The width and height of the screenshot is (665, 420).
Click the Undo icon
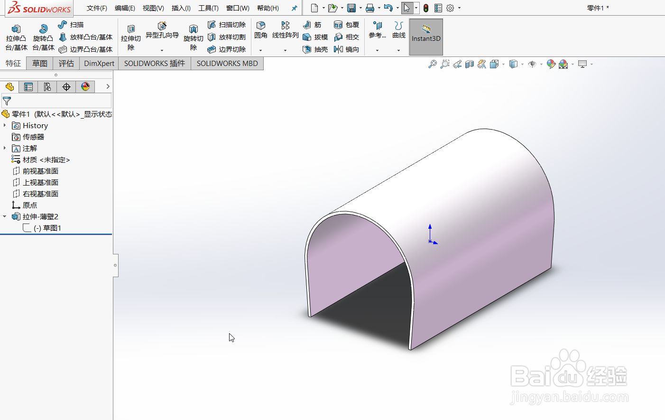coord(388,8)
